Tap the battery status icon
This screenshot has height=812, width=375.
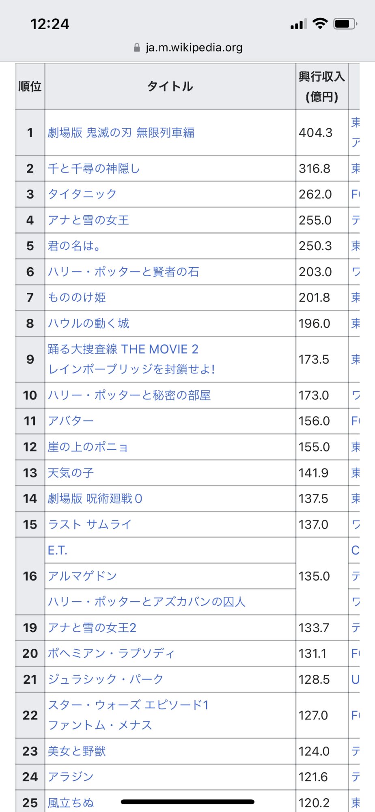345,24
